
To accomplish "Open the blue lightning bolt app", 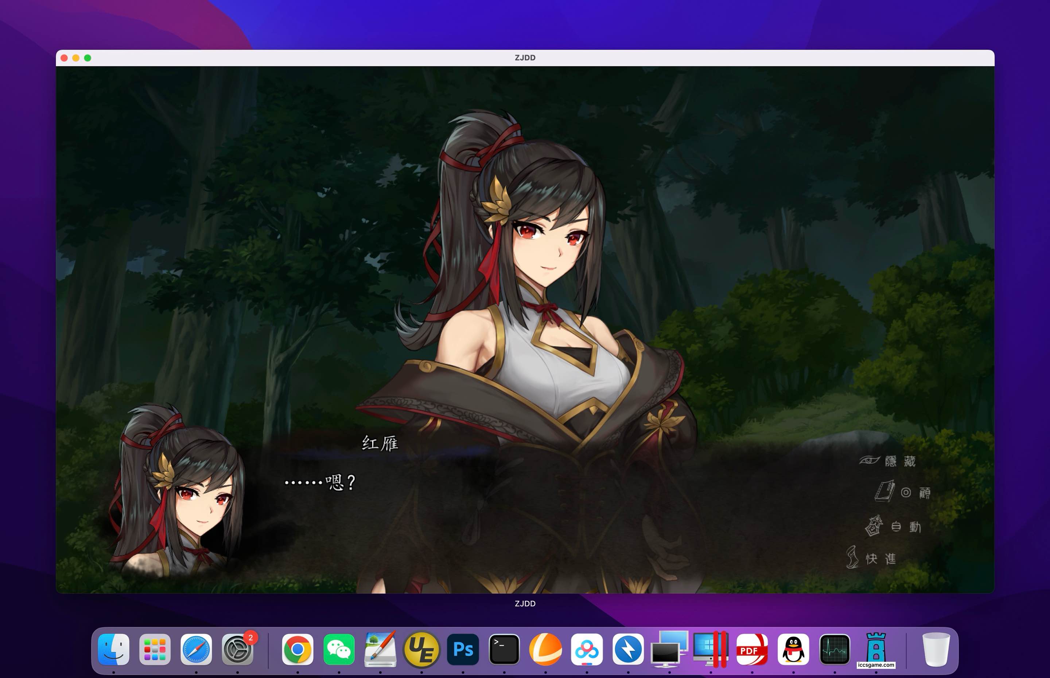I will click(628, 649).
